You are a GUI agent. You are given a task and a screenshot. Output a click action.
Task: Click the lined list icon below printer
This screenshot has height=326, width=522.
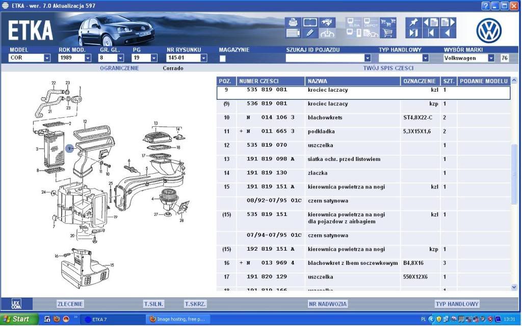(293, 33)
